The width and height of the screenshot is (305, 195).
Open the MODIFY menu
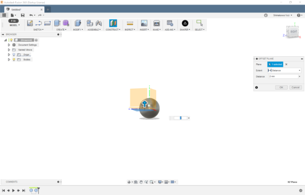tap(78, 30)
